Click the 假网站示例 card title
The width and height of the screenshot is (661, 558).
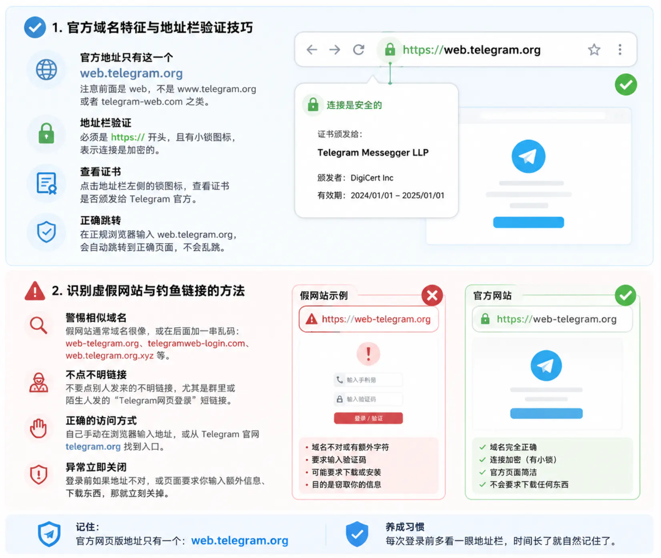click(x=323, y=296)
